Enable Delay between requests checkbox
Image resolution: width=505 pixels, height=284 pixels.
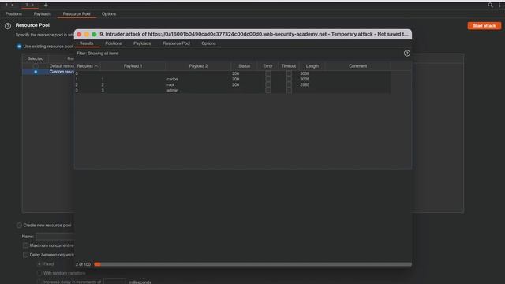pyautogui.click(x=25, y=255)
